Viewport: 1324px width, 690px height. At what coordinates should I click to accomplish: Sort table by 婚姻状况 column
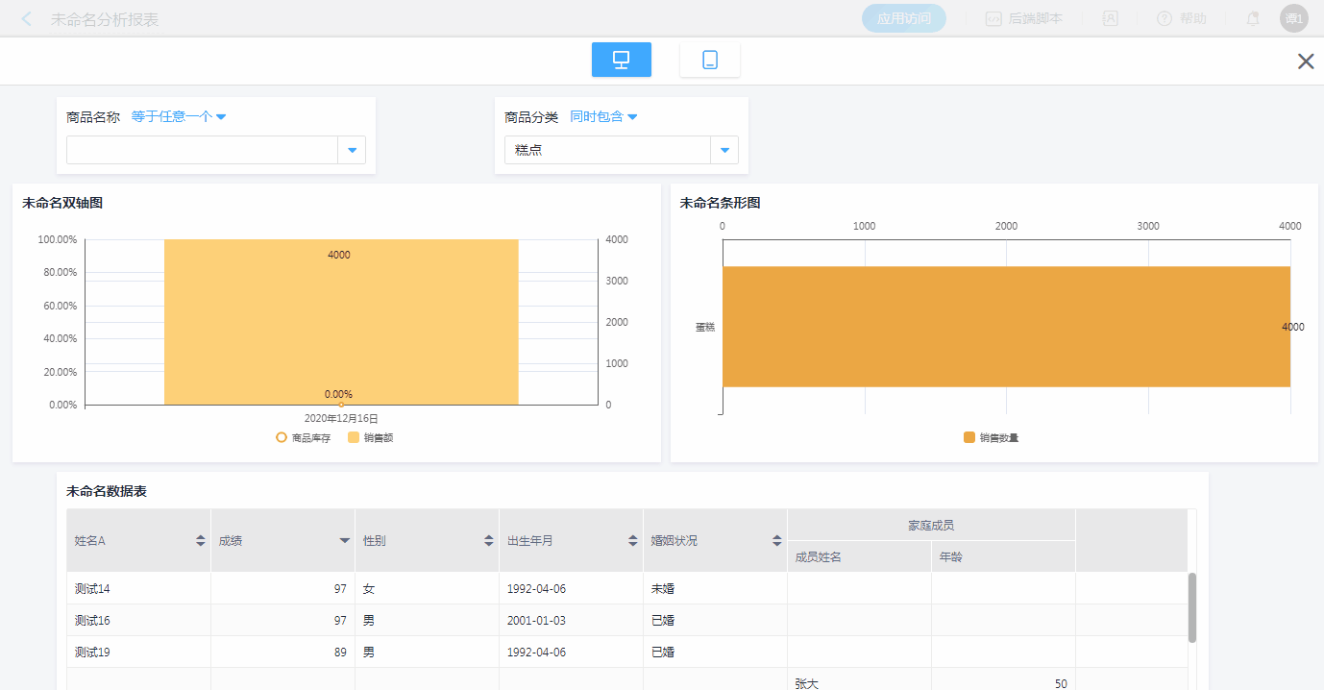click(776, 541)
